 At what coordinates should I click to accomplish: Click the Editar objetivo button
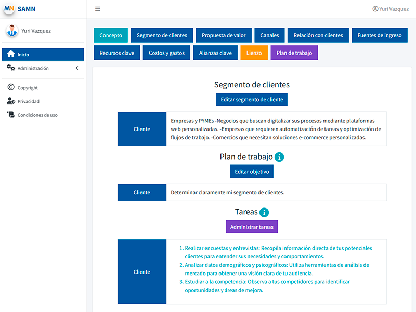(252, 172)
